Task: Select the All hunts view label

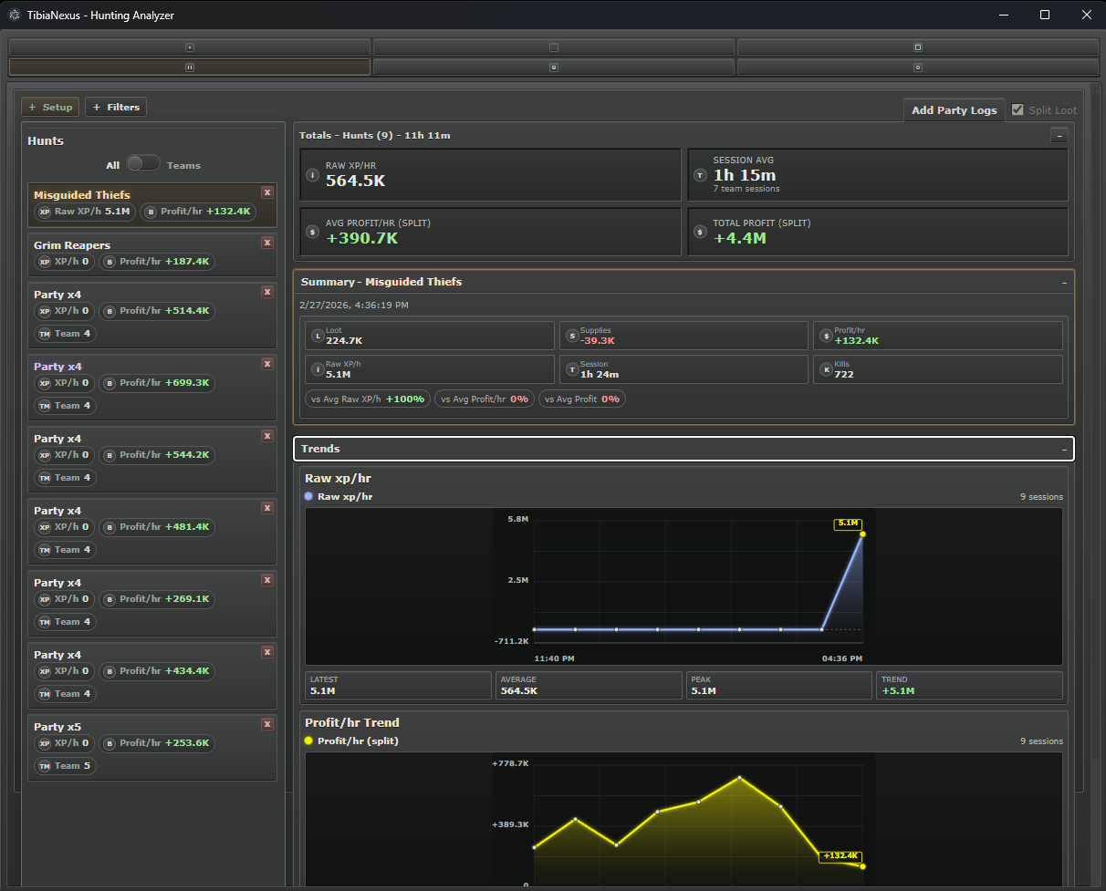Action: 112,165
